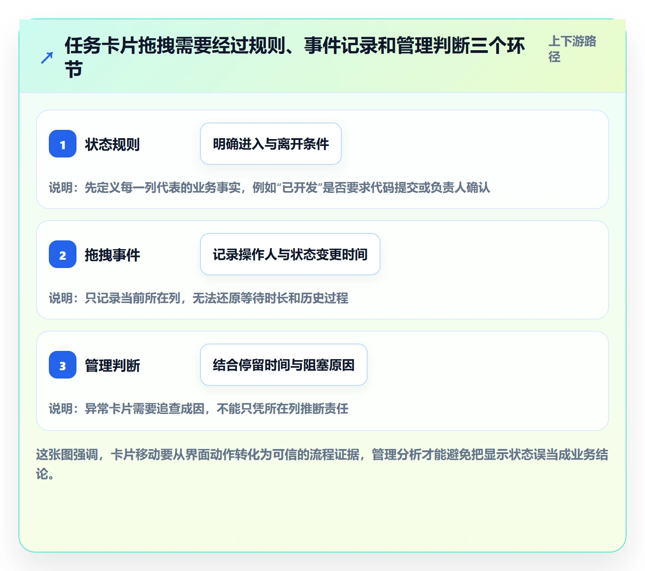645x571 pixels.
Task: Click the number 1 badge for 状态规则
Action: pos(63,144)
